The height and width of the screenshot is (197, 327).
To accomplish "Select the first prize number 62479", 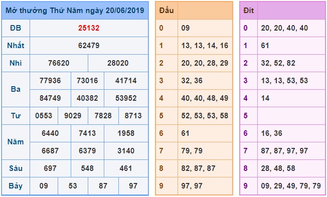I will 89,46.
